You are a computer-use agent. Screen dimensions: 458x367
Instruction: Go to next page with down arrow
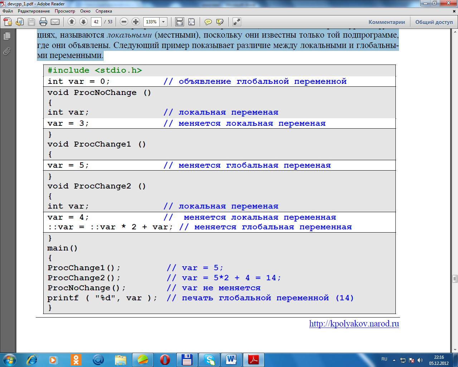coord(83,22)
